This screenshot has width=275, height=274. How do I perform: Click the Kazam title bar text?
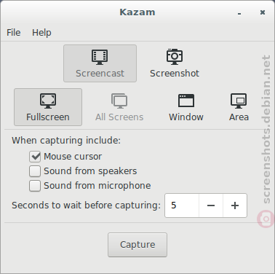click(137, 12)
